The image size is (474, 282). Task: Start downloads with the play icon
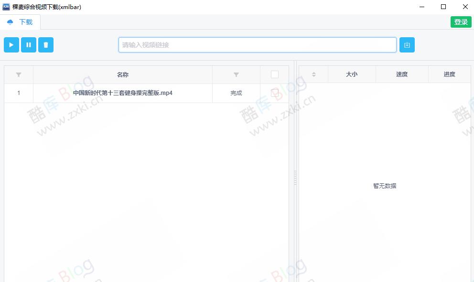11,44
